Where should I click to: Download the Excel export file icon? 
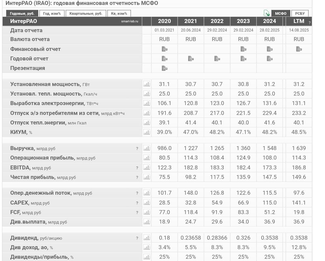(x=266, y=13)
